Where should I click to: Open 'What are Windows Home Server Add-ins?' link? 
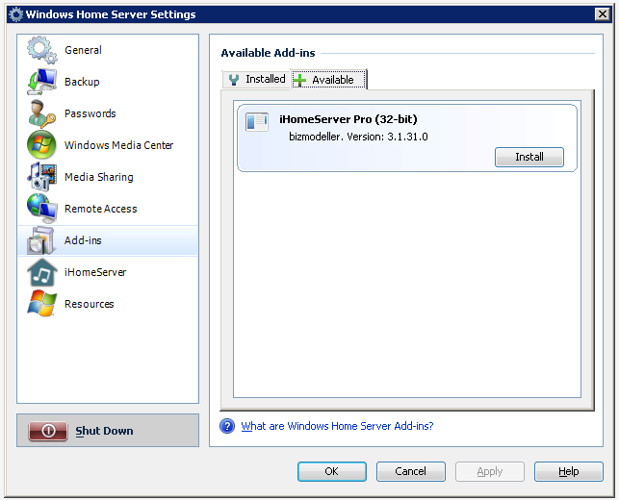click(337, 426)
